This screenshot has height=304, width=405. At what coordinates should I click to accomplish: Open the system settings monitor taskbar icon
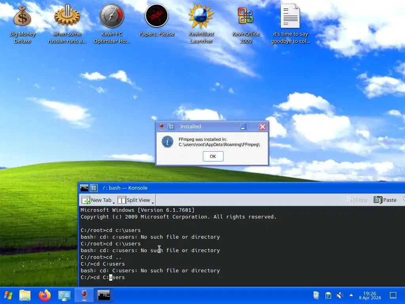point(64,295)
